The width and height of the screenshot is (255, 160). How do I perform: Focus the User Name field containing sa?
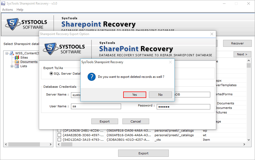coord(96,106)
